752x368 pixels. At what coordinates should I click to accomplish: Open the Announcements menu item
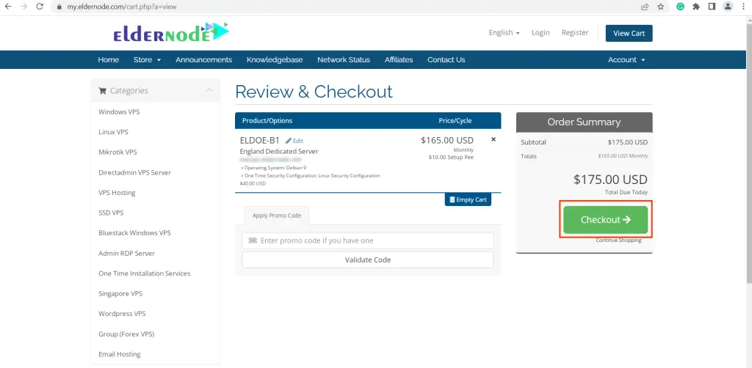click(204, 60)
